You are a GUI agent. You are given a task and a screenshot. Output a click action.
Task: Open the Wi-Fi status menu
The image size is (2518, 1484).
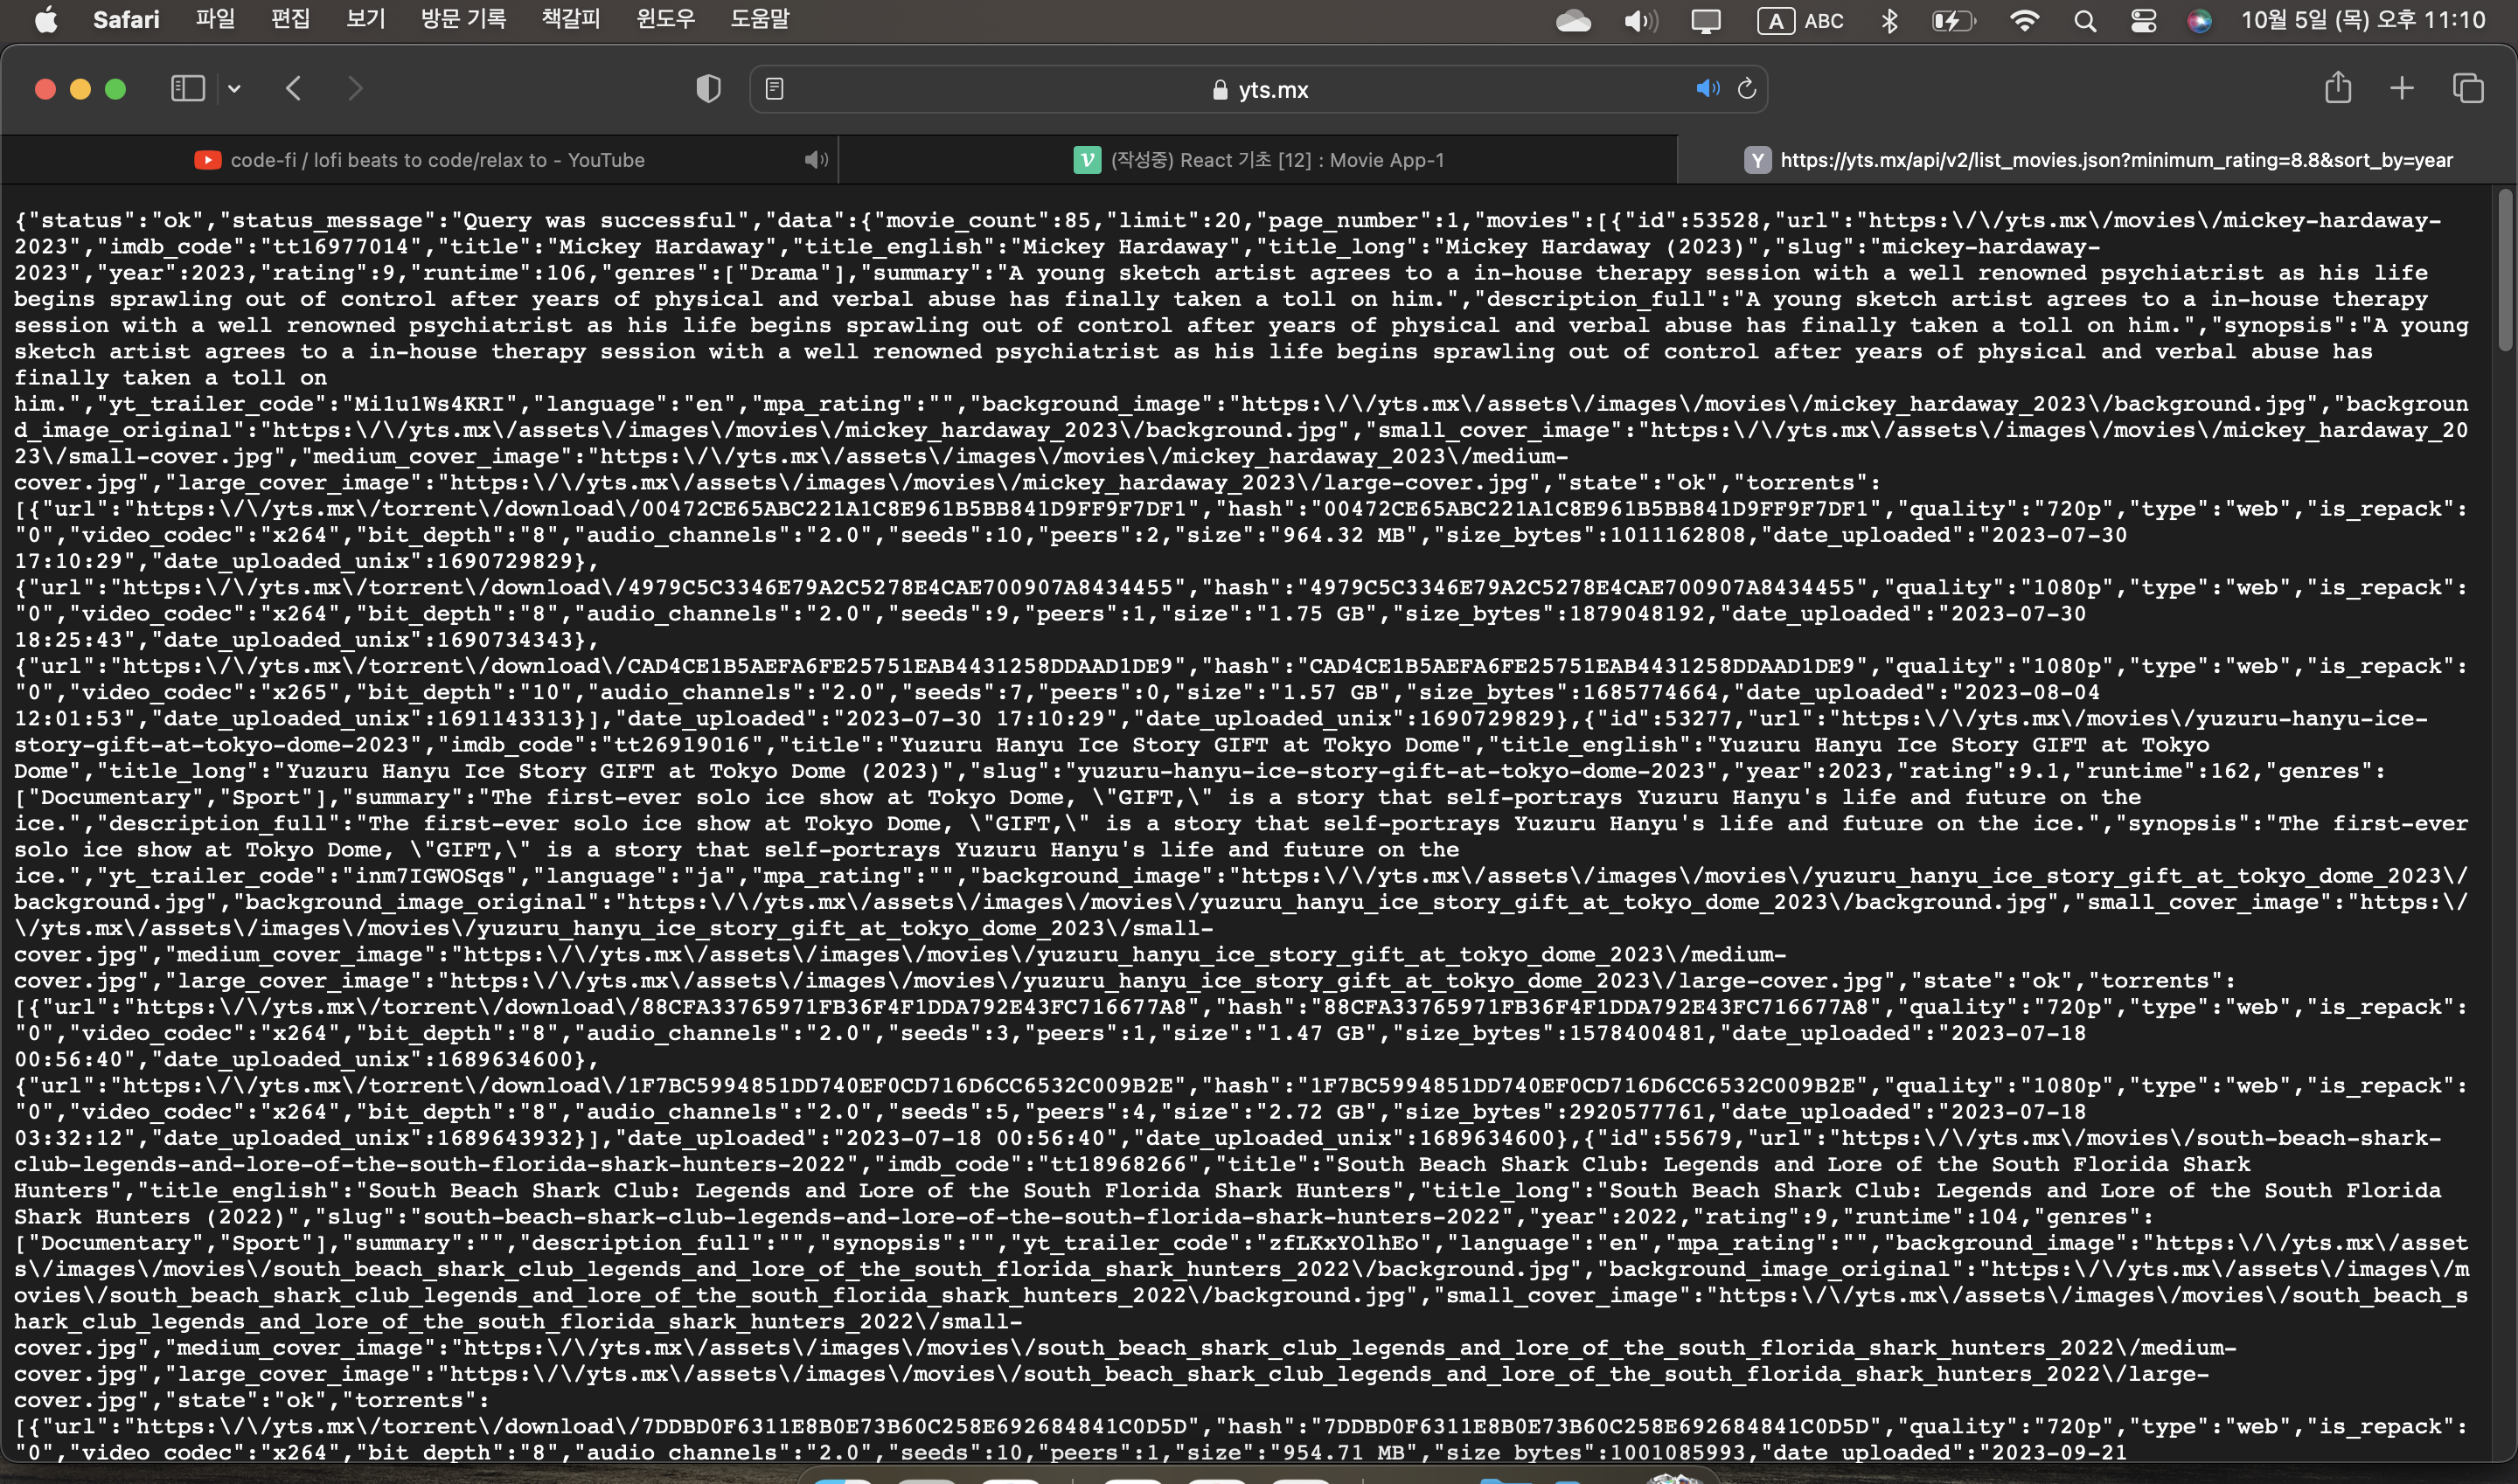pyautogui.click(x=2024, y=20)
